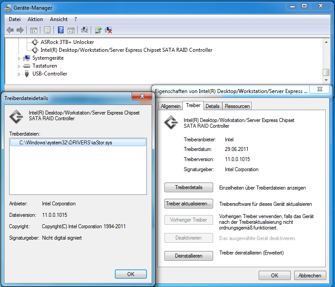Image resolution: width=335 pixels, height=287 pixels.
Task: Select Intel SATA RAID Controller tree item
Action: click(126, 50)
